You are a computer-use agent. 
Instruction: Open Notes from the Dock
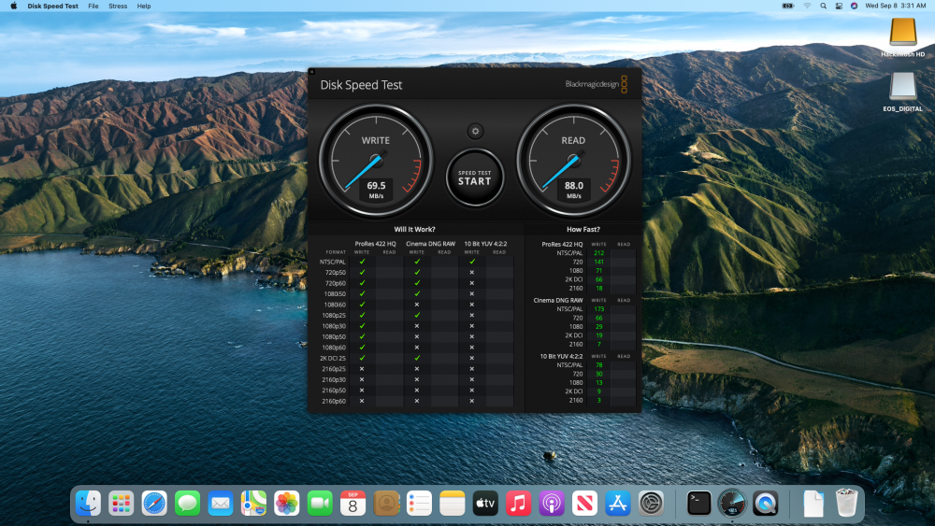tap(452, 504)
